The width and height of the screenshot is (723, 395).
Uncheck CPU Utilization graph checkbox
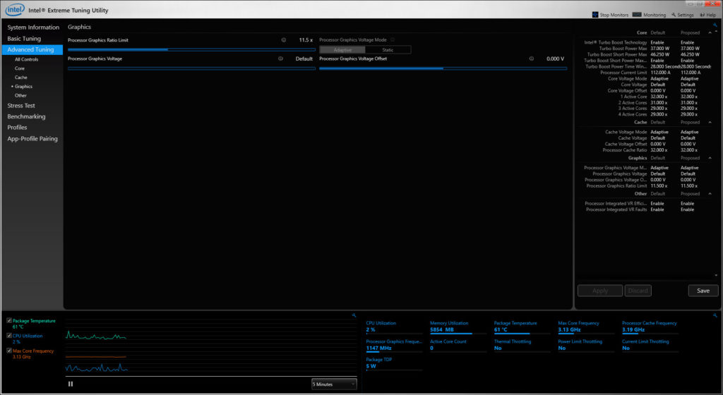tap(9, 336)
